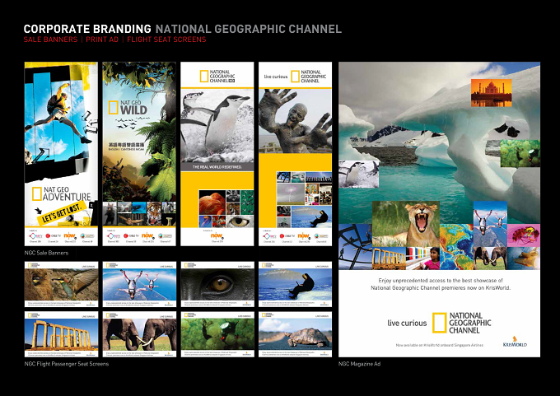
Task: Click the 'NGC Flight Passenger Seat Screens' caption
Action: 67,364
